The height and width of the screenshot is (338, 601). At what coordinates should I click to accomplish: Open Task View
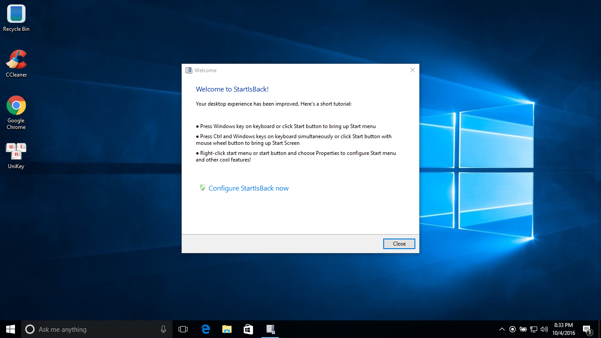183,329
